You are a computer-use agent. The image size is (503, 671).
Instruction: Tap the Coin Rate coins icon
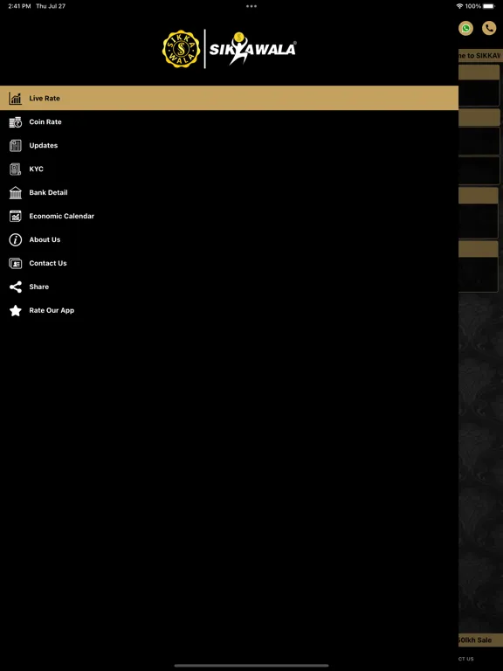[16, 122]
